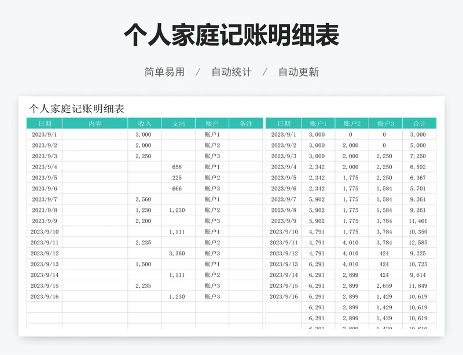Screen dimensions: 463x355
Task: Click the 收入 cell 2,235 in 2023/9/15 row
Action: point(144,286)
